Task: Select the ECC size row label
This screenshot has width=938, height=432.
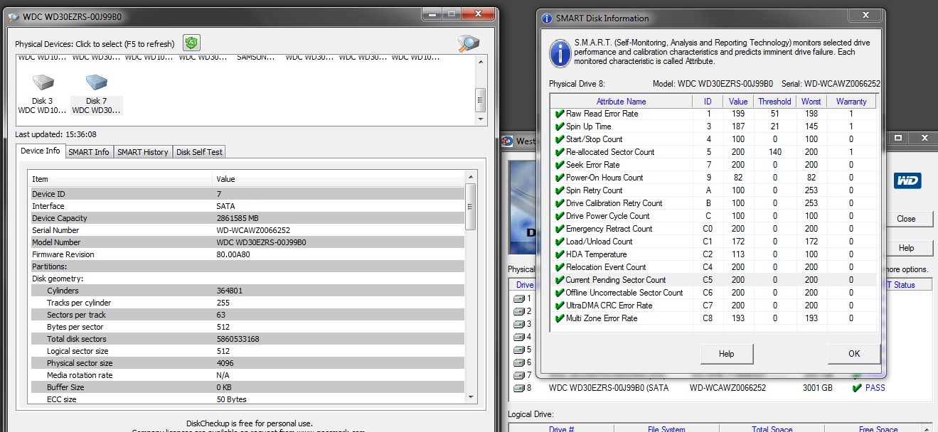Action: [x=63, y=399]
